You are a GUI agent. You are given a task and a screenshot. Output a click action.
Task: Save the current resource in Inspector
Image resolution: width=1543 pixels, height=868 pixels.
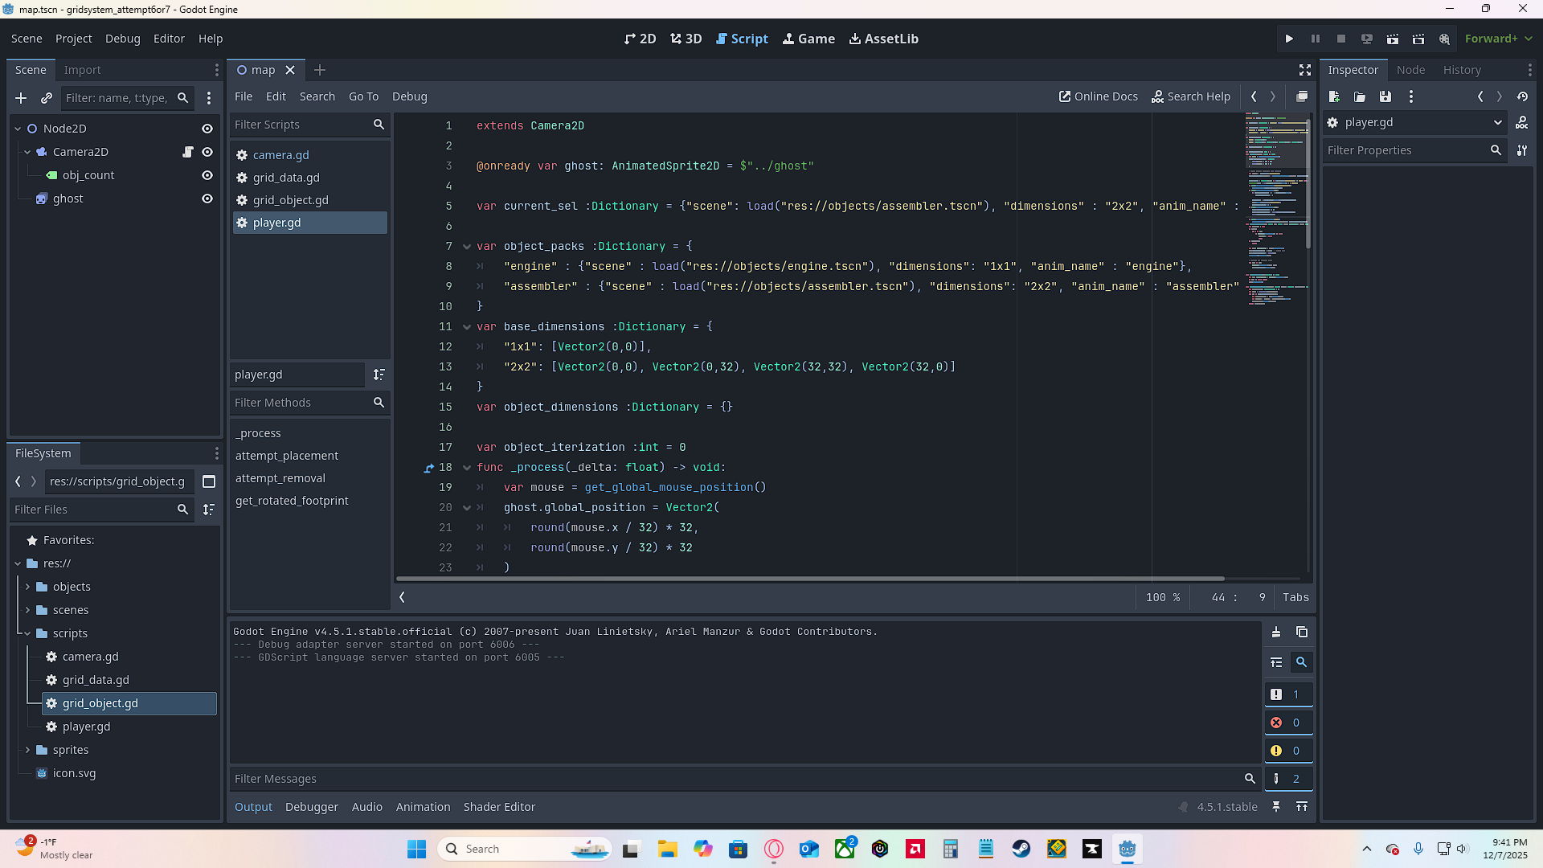(1385, 96)
